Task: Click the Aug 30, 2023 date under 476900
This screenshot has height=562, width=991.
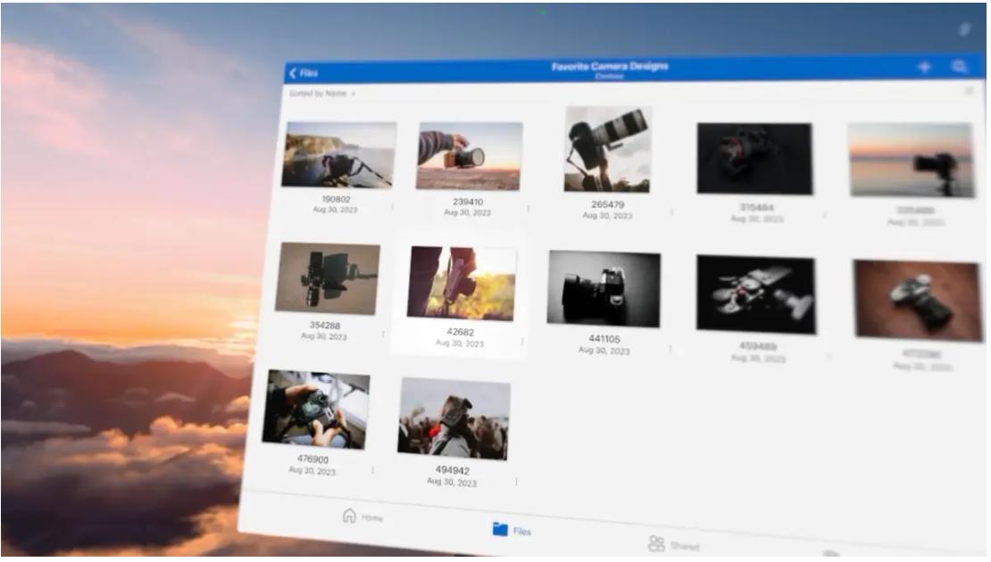Action: coord(312,470)
